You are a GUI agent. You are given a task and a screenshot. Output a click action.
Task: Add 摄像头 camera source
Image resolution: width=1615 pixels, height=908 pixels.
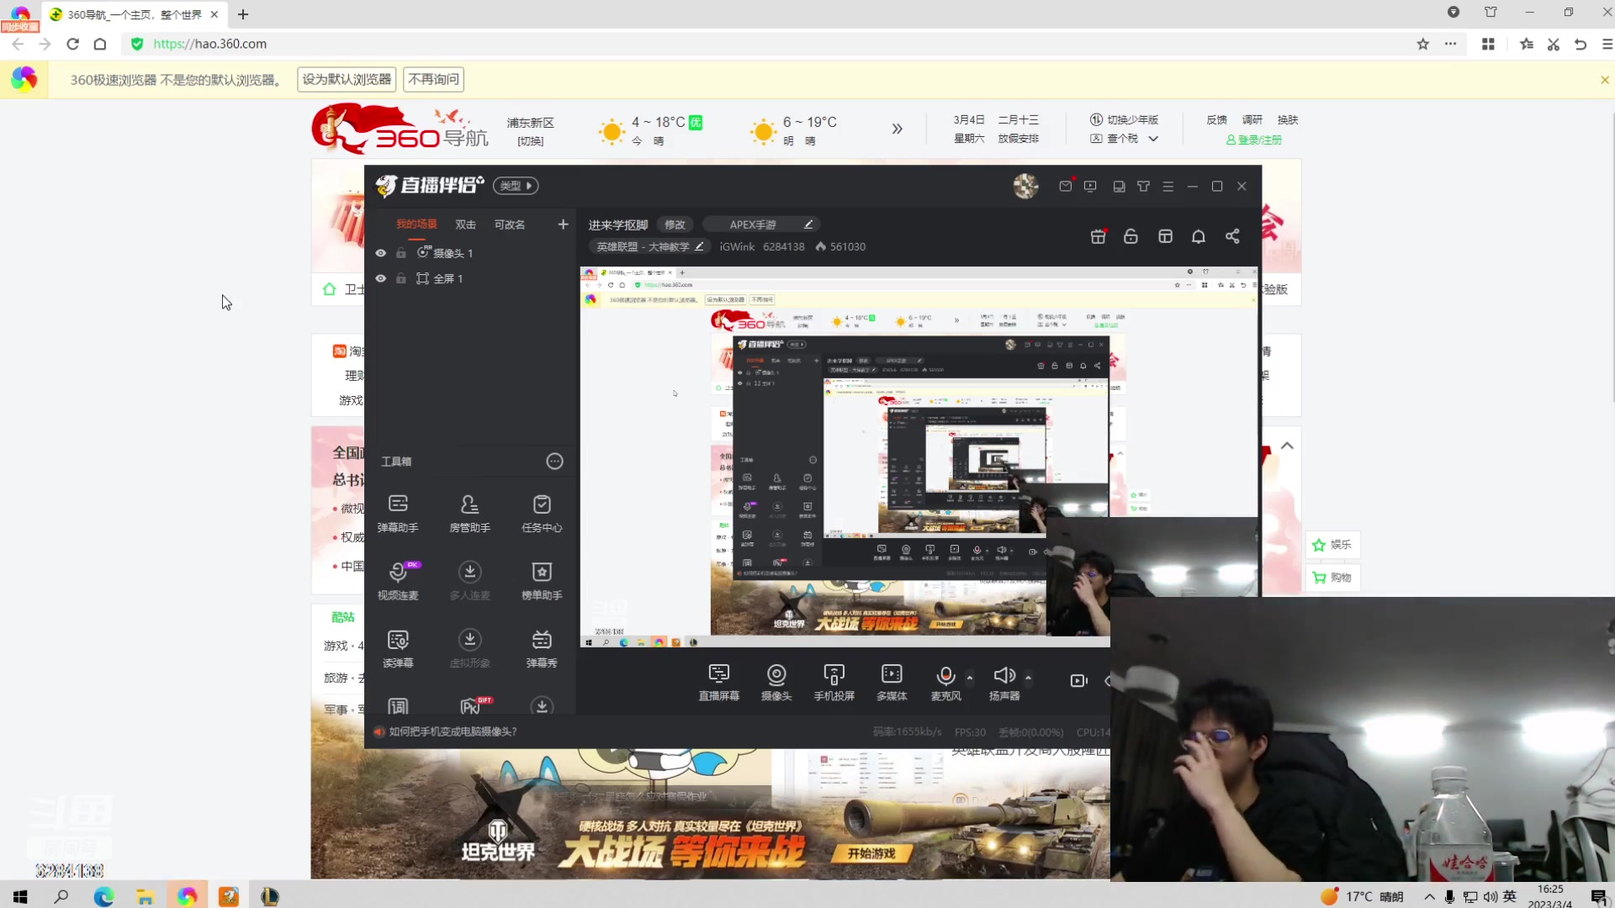[x=776, y=682]
